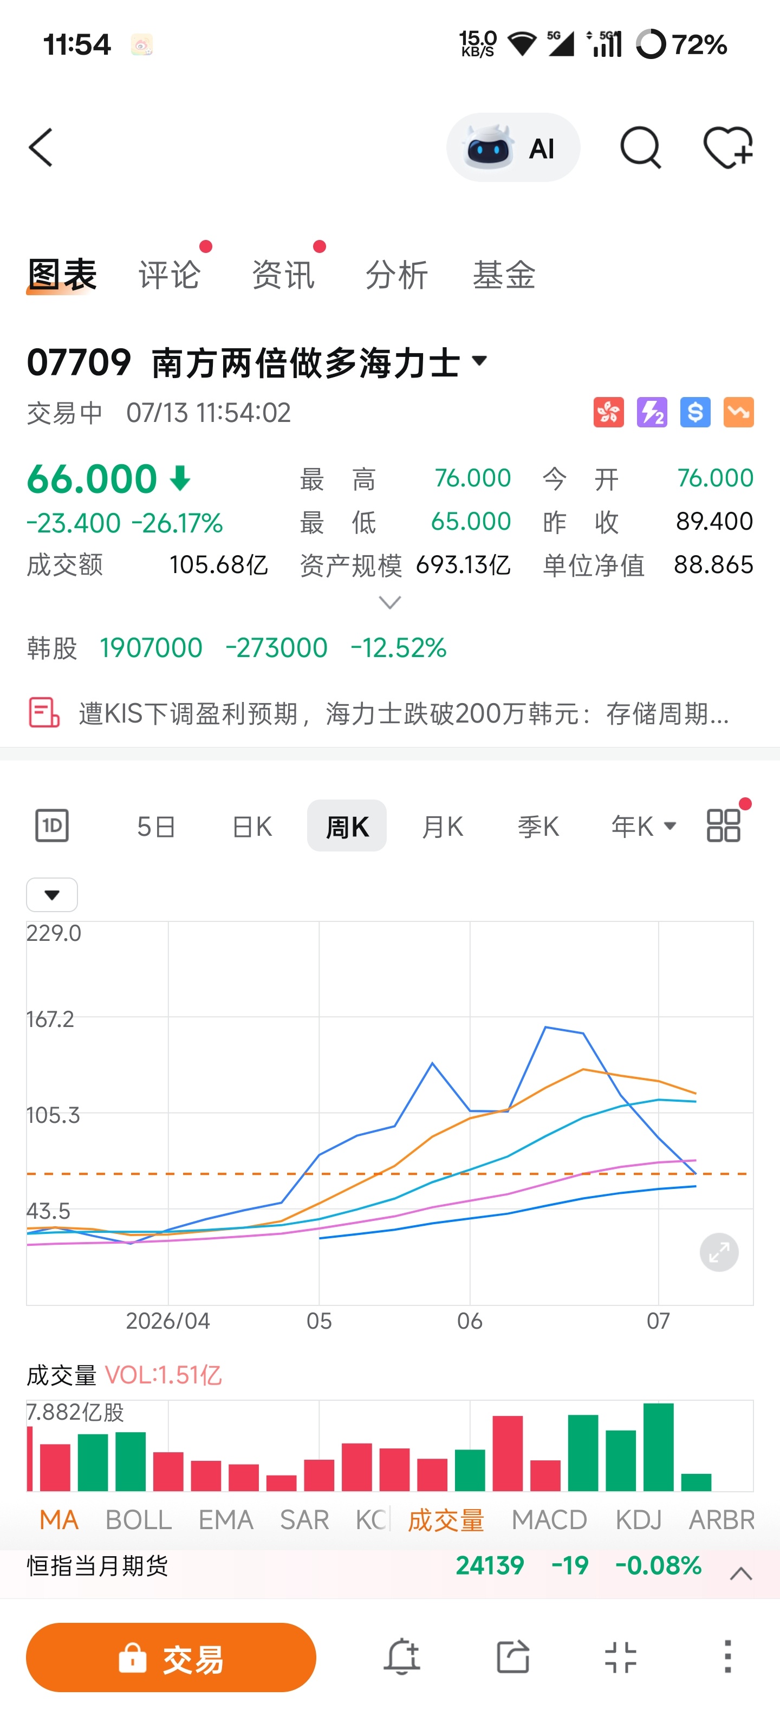Tap the 最低 65.000 value
This screenshot has width=780, height=1716.
tap(471, 521)
